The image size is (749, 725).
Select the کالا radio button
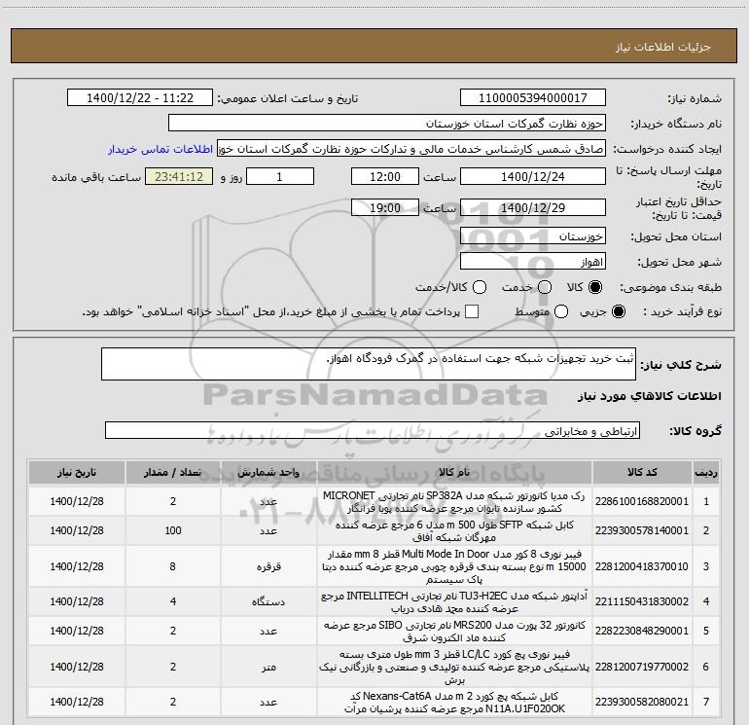(595, 287)
